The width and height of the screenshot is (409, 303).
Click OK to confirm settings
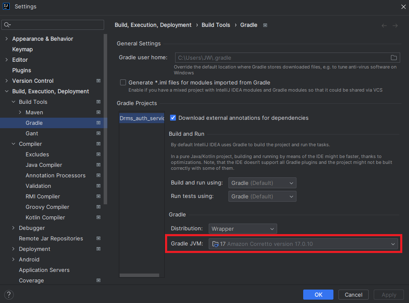[318, 295]
